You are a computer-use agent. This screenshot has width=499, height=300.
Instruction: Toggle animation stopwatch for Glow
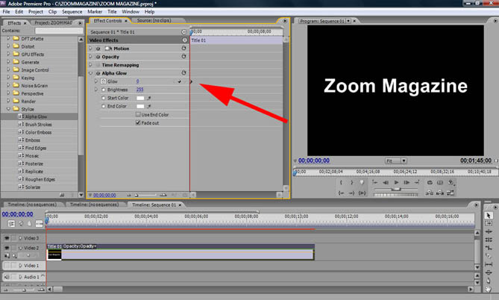104,81
